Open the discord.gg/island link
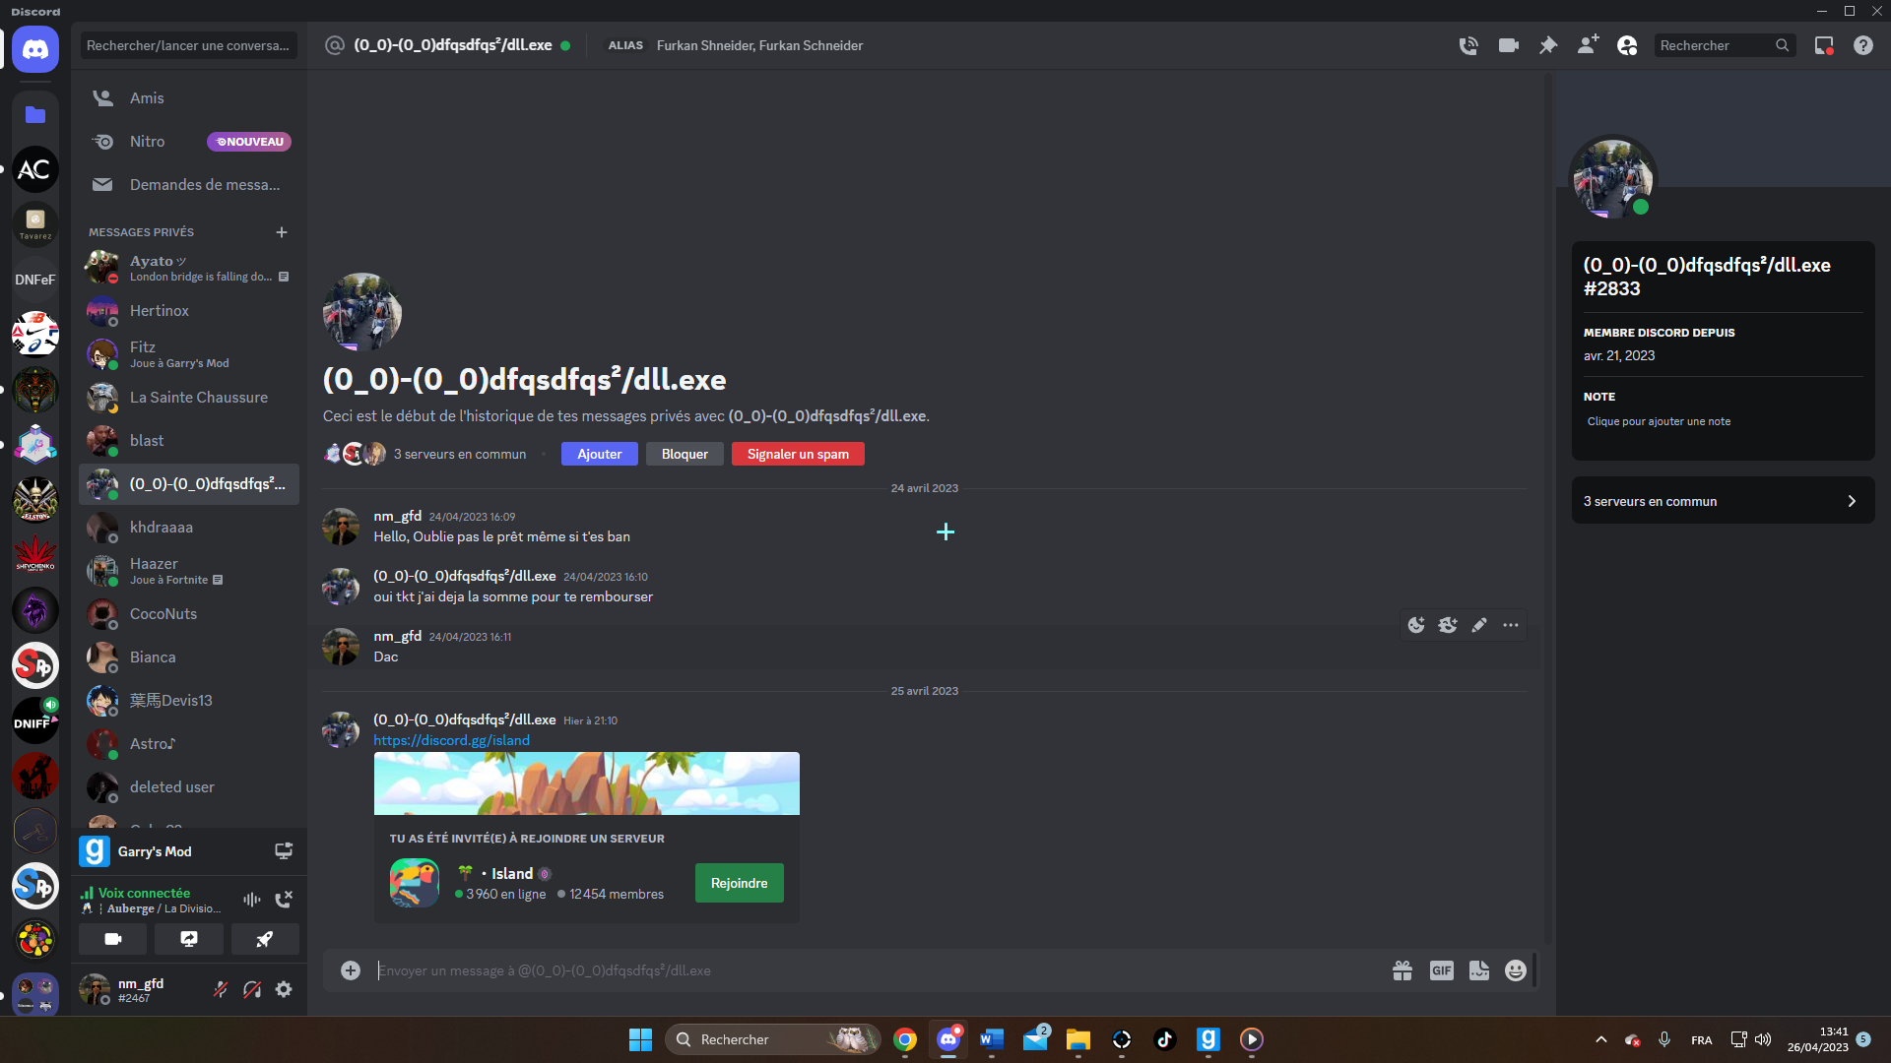The width and height of the screenshot is (1891, 1063). click(451, 740)
